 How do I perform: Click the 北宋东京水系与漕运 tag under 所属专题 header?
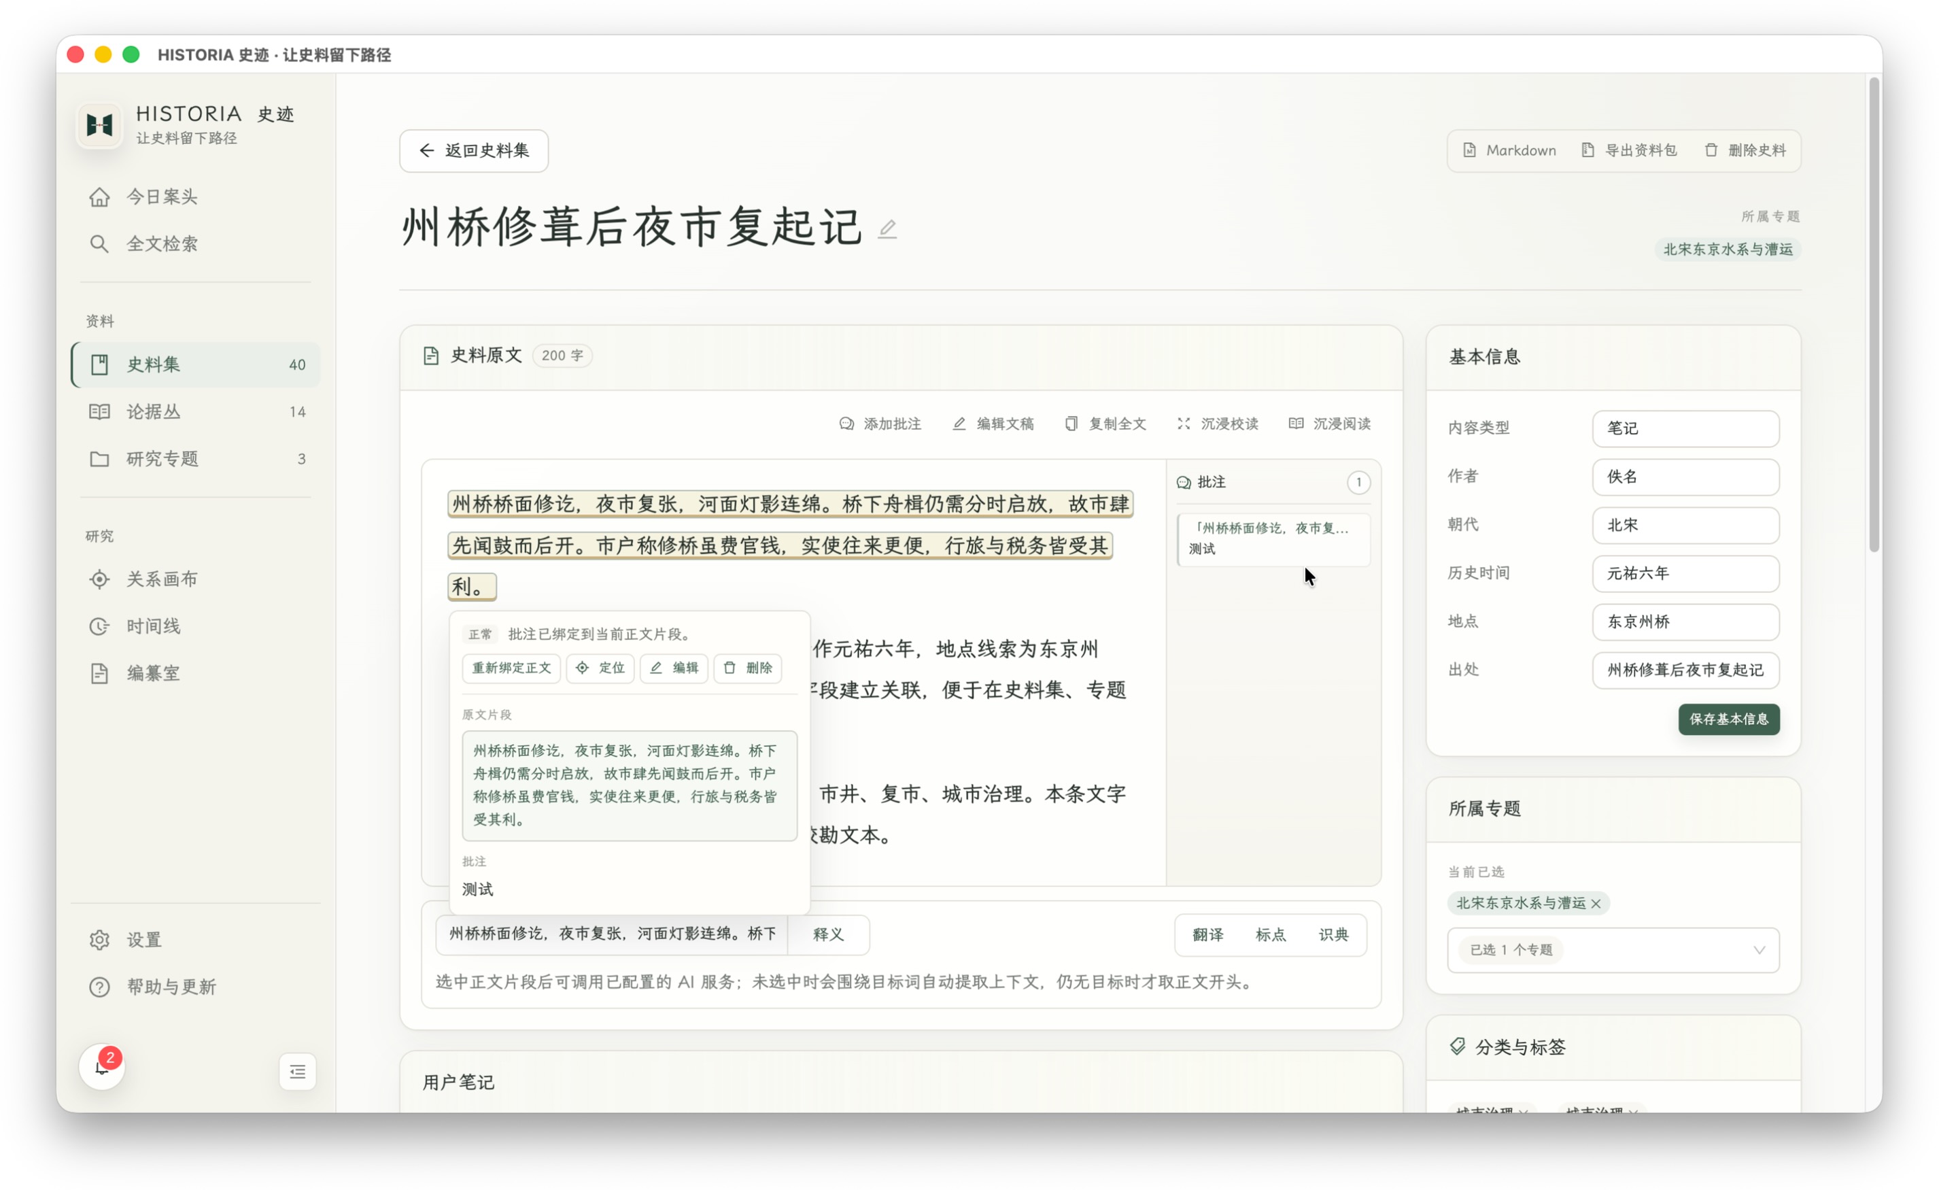click(x=1728, y=250)
